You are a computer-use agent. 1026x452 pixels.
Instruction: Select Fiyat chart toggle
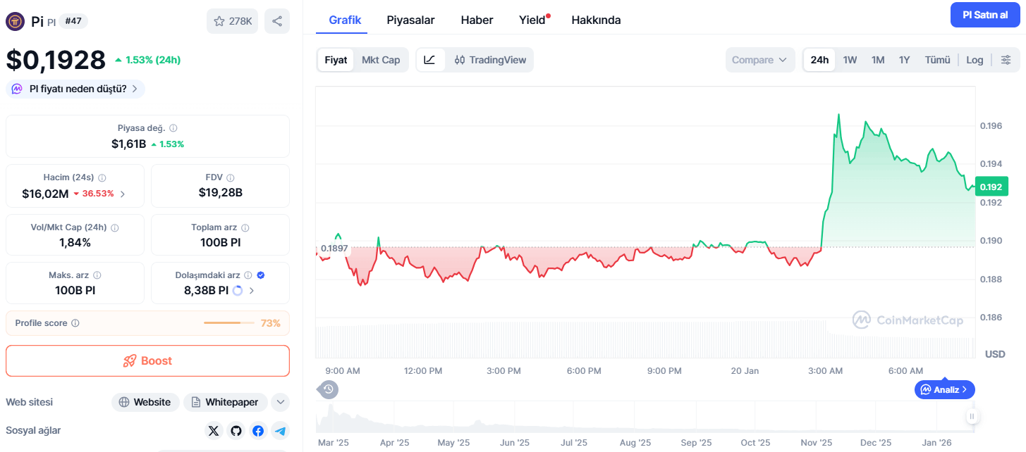336,60
